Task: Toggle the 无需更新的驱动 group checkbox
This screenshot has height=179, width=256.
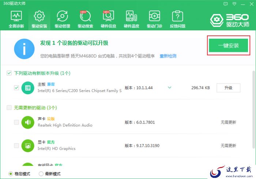Action: [x=9, y=108]
